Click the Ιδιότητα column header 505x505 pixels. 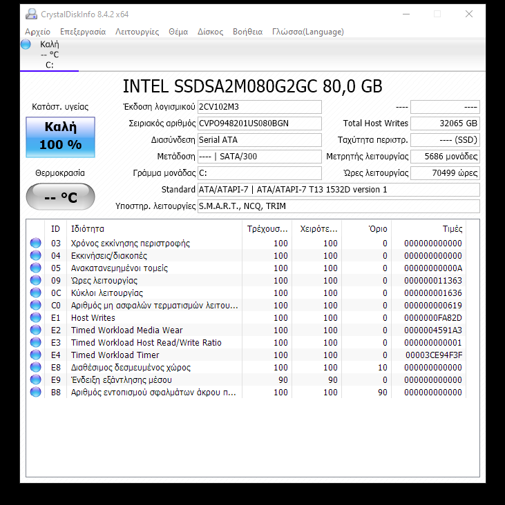click(x=154, y=228)
